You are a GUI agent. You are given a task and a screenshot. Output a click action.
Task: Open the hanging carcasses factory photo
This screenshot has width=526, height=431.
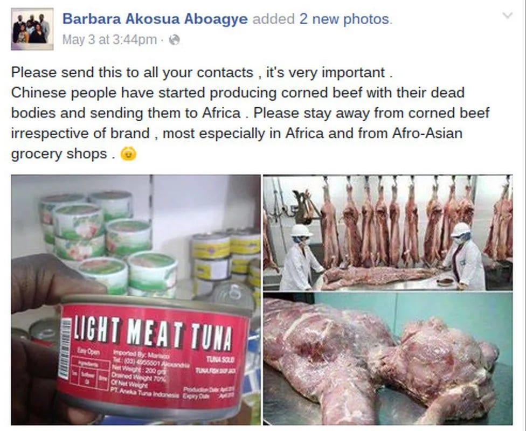pos(388,232)
